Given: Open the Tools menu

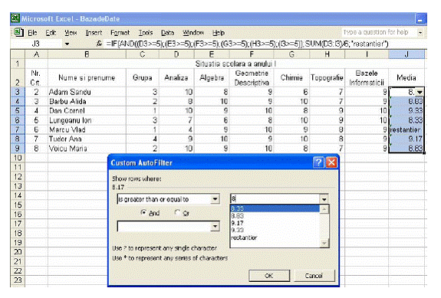Looking at the screenshot, I should click(x=146, y=33).
